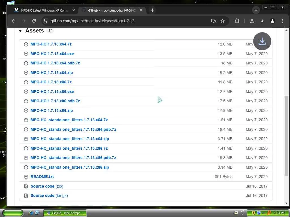Click the help question mark tray icon
Screen dimensions: 290x217
click(x=236, y=213)
